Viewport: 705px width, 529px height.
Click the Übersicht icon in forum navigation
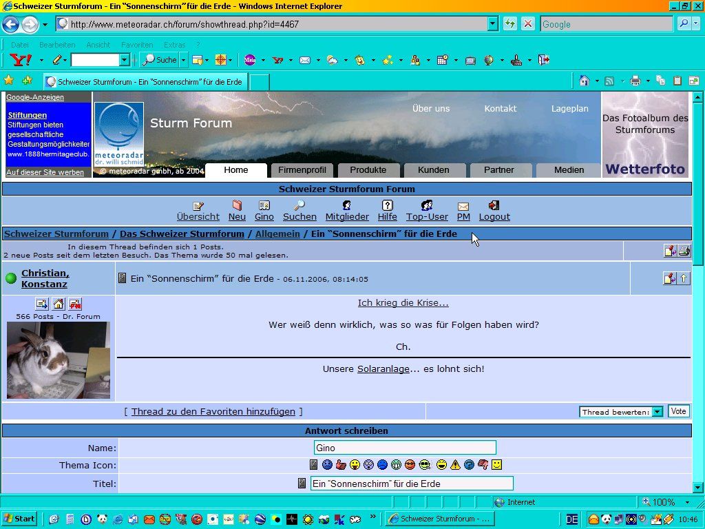tap(198, 205)
